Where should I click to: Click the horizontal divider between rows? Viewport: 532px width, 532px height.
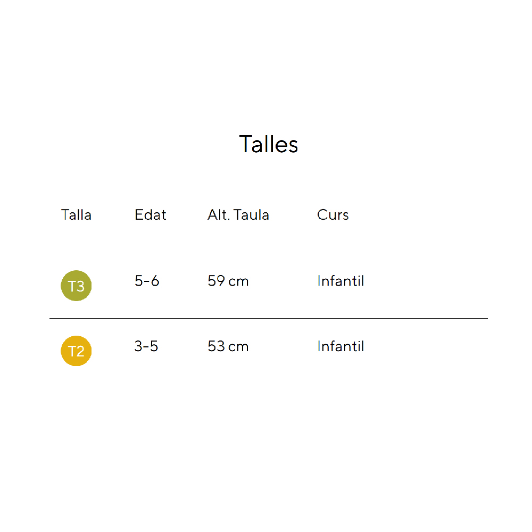pyautogui.click(x=269, y=318)
